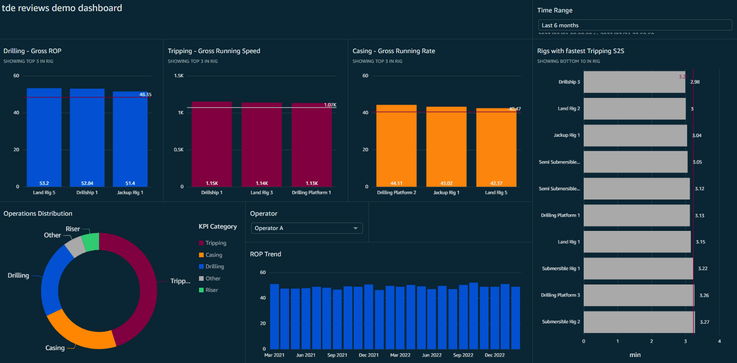Click the Submersible Rig 2 gray bar
The height and width of the screenshot is (363, 737).
coord(639,322)
